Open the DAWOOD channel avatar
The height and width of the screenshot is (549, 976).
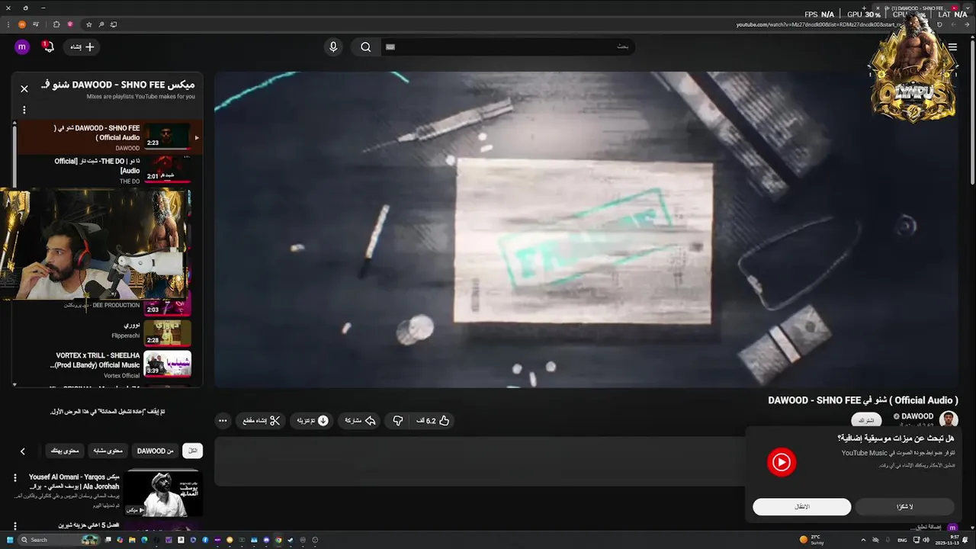(949, 419)
